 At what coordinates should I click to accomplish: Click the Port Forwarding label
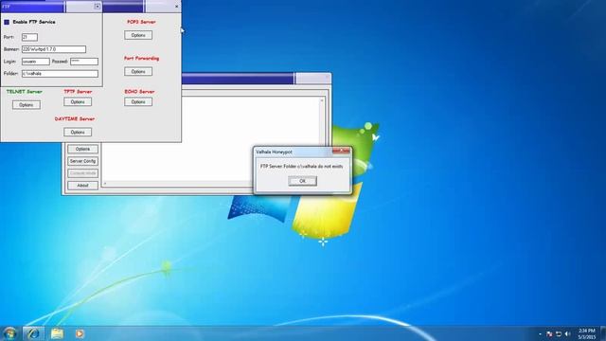(x=141, y=59)
